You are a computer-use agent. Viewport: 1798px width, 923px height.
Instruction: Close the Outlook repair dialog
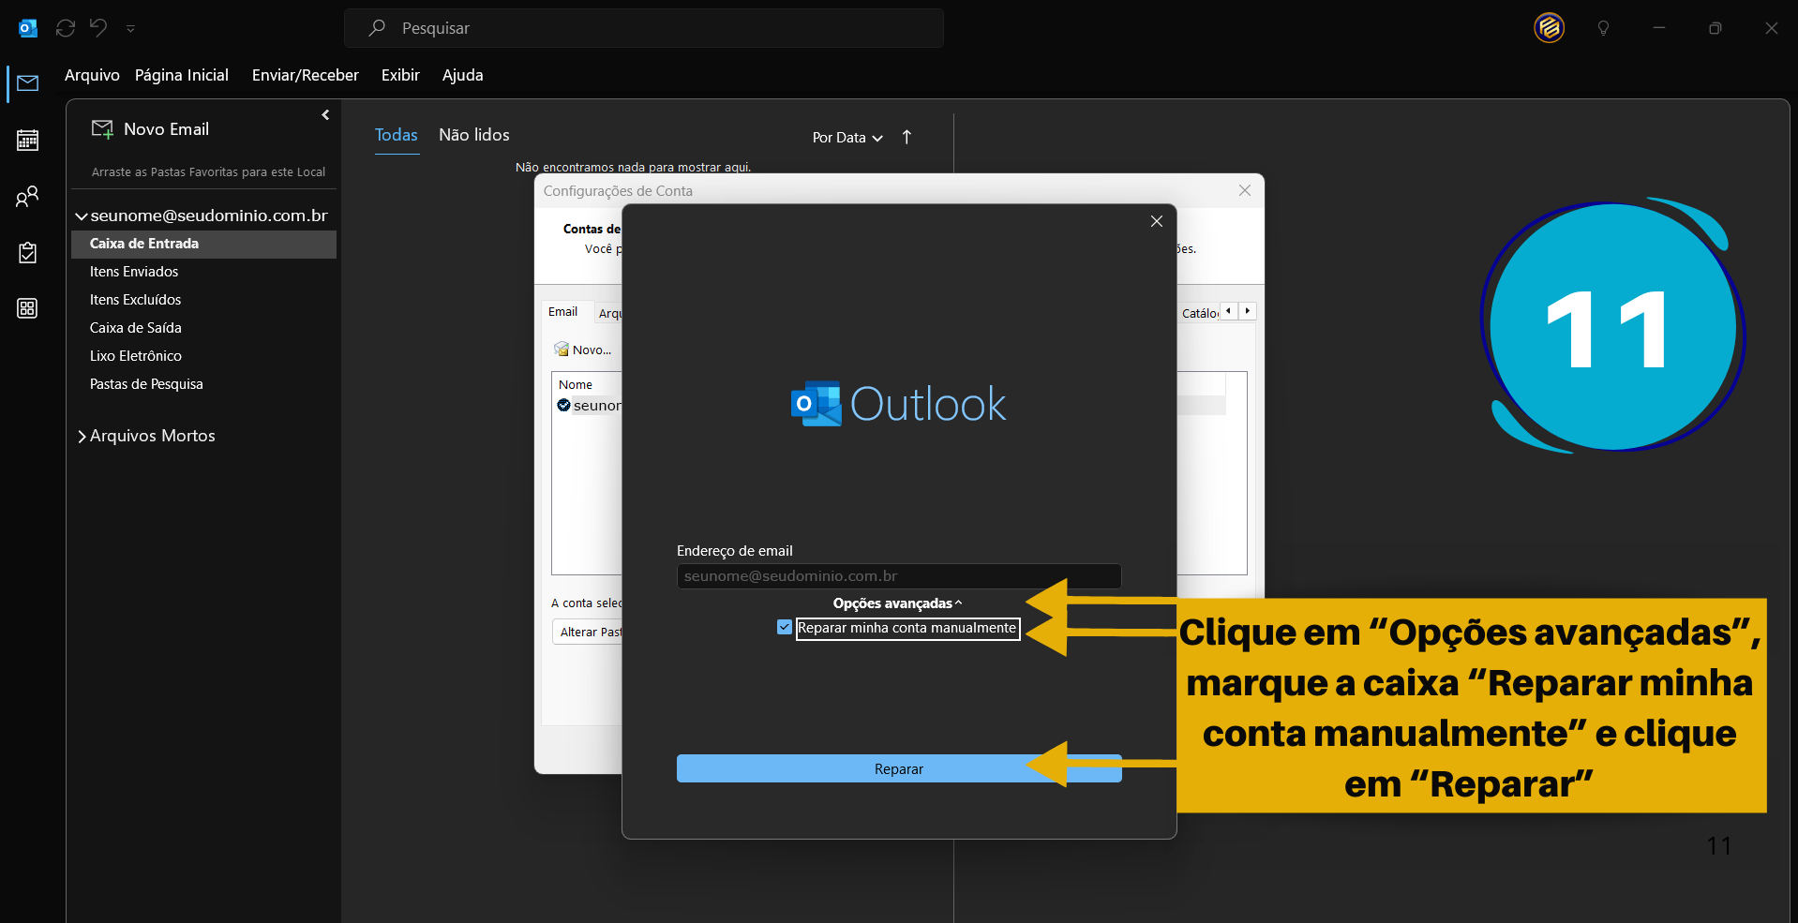1157,221
